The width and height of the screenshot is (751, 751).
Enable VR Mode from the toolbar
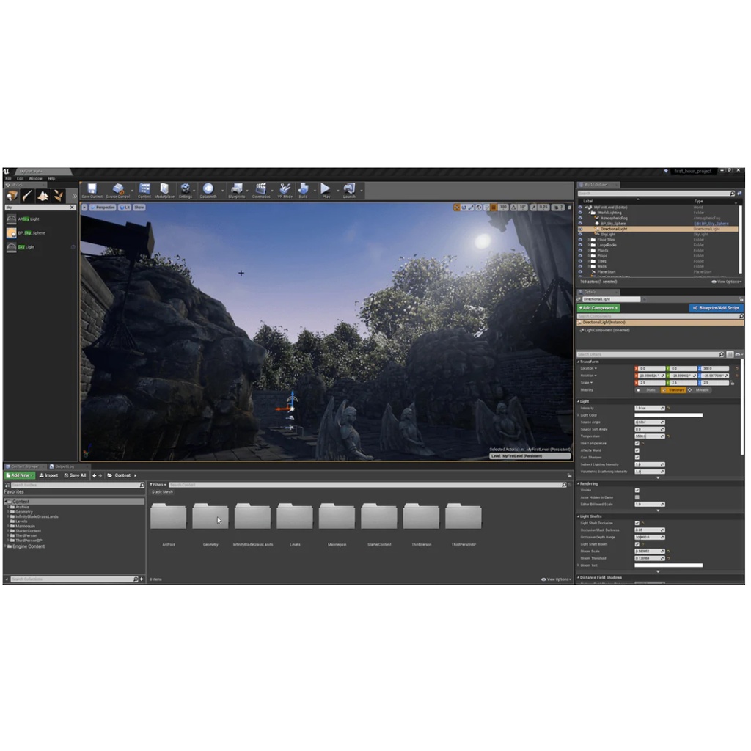[x=285, y=190]
